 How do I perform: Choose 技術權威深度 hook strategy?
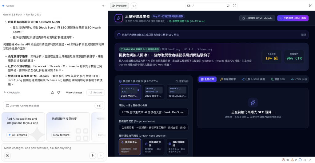(154, 147)
